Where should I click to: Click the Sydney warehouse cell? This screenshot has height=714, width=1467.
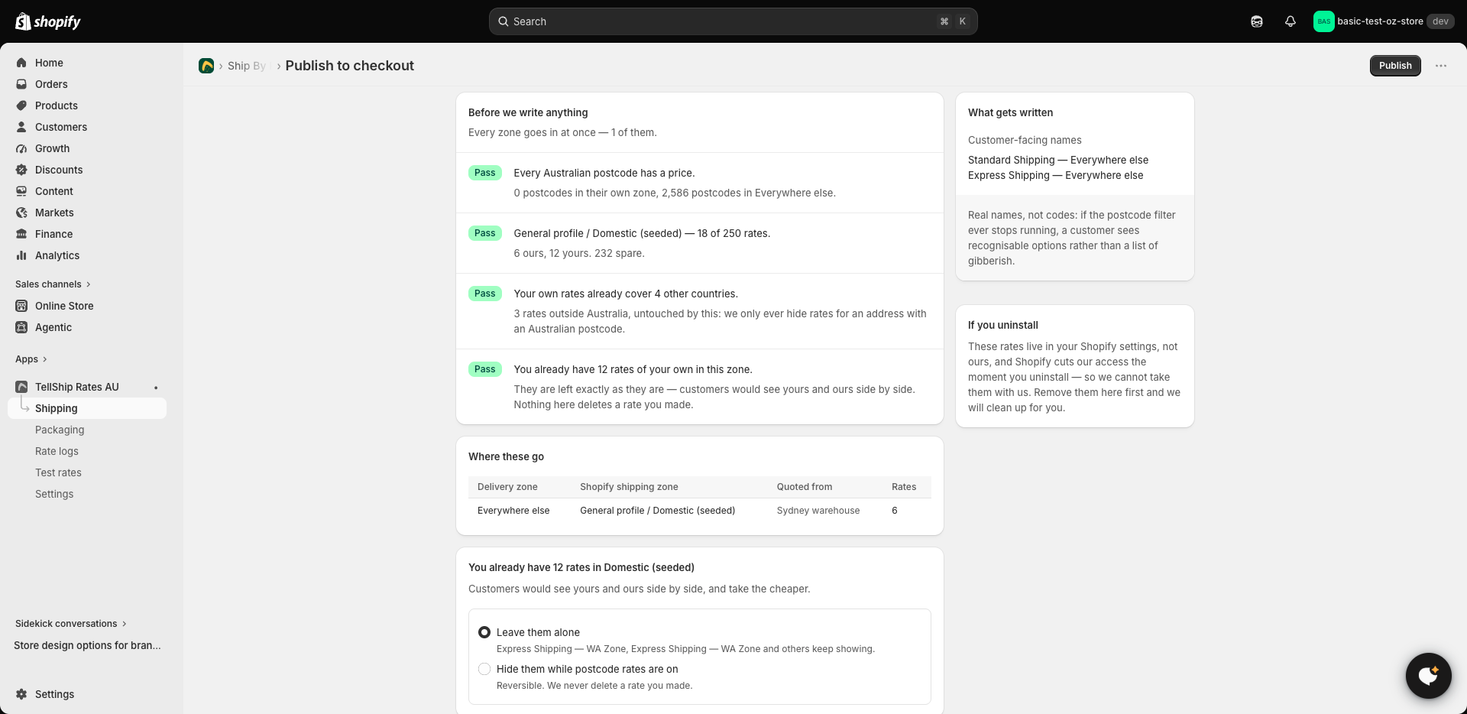click(x=818, y=511)
